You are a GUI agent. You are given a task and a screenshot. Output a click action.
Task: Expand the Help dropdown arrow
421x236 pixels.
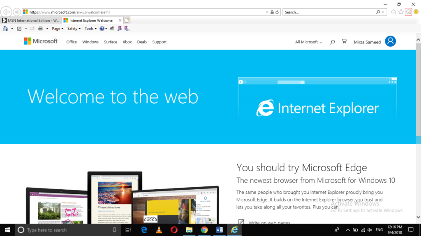tap(106, 28)
